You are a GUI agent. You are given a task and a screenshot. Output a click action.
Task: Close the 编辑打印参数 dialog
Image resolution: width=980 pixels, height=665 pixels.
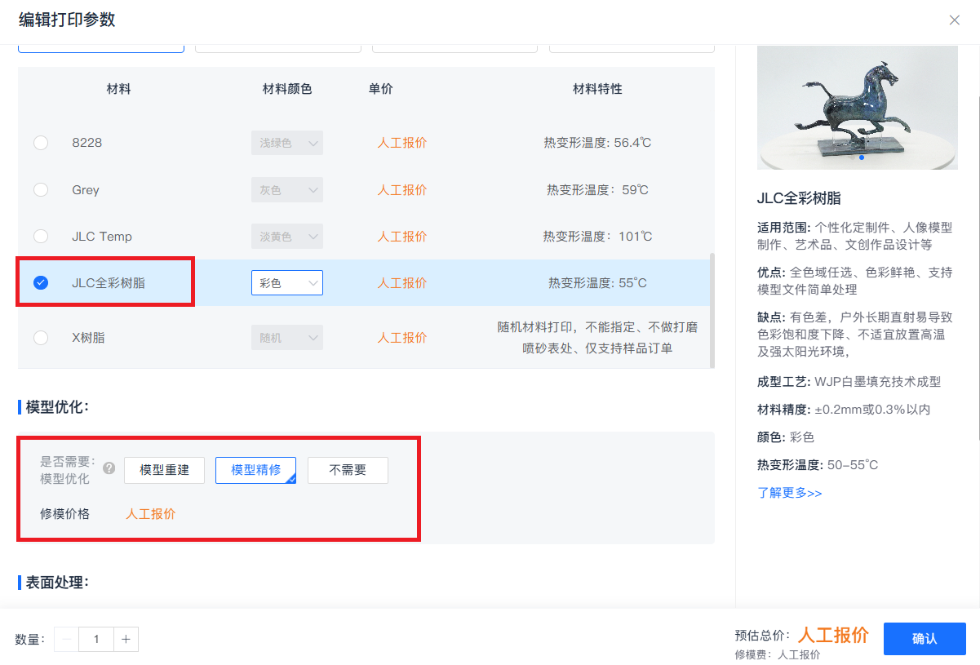(x=954, y=20)
